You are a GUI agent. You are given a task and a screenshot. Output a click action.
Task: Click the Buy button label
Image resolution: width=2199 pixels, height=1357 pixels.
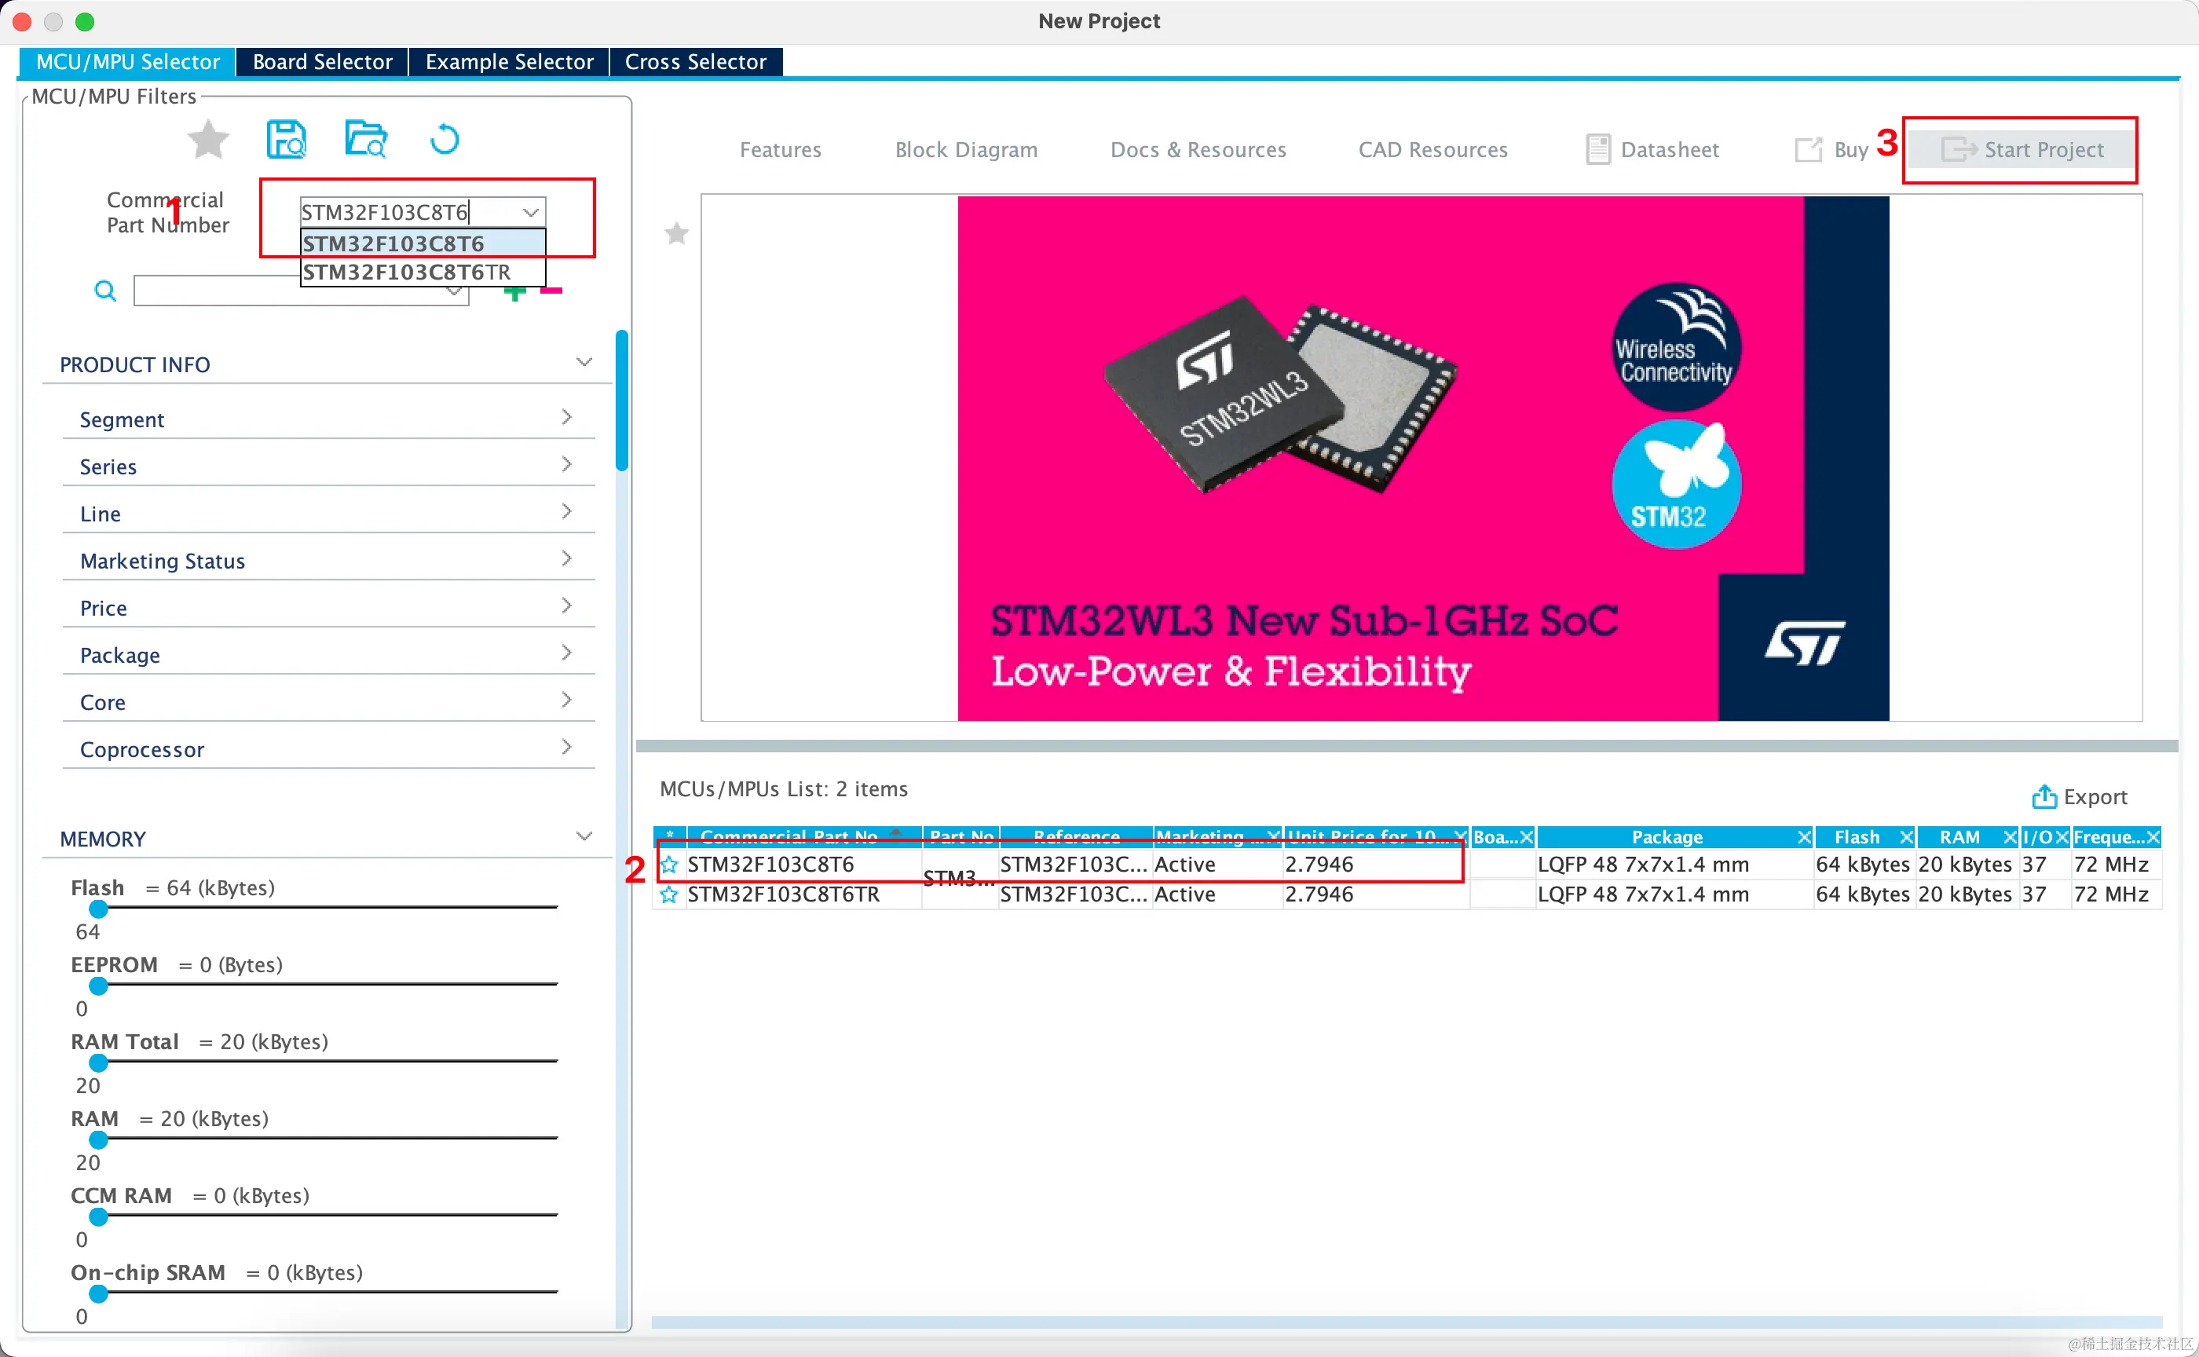1851,150
